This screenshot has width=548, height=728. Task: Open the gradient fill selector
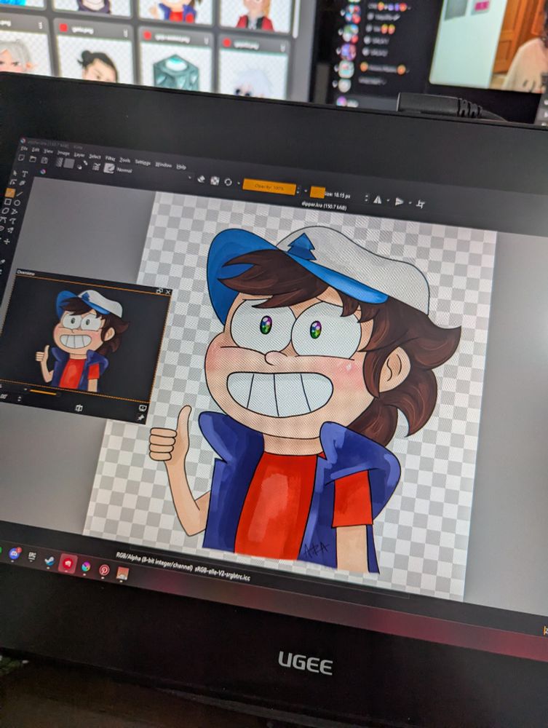coord(59,162)
